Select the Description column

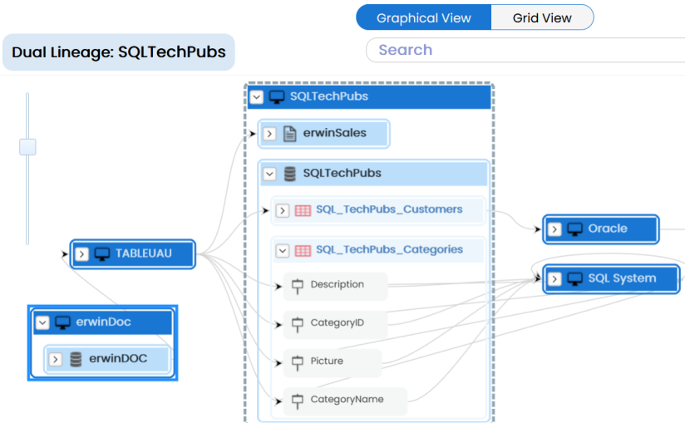[x=336, y=287]
